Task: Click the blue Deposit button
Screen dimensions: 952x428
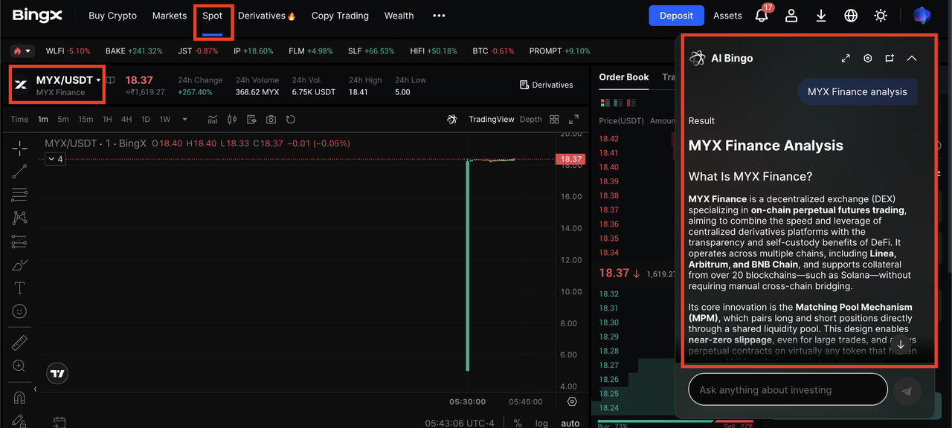Action: pos(676,16)
